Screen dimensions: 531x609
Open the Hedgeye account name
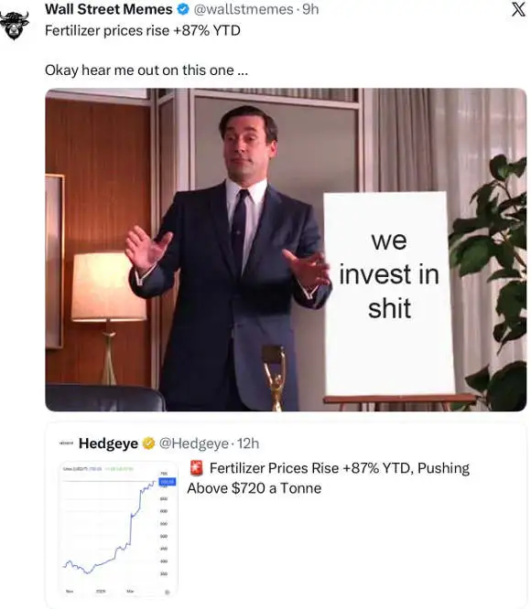[x=108, y=443]
